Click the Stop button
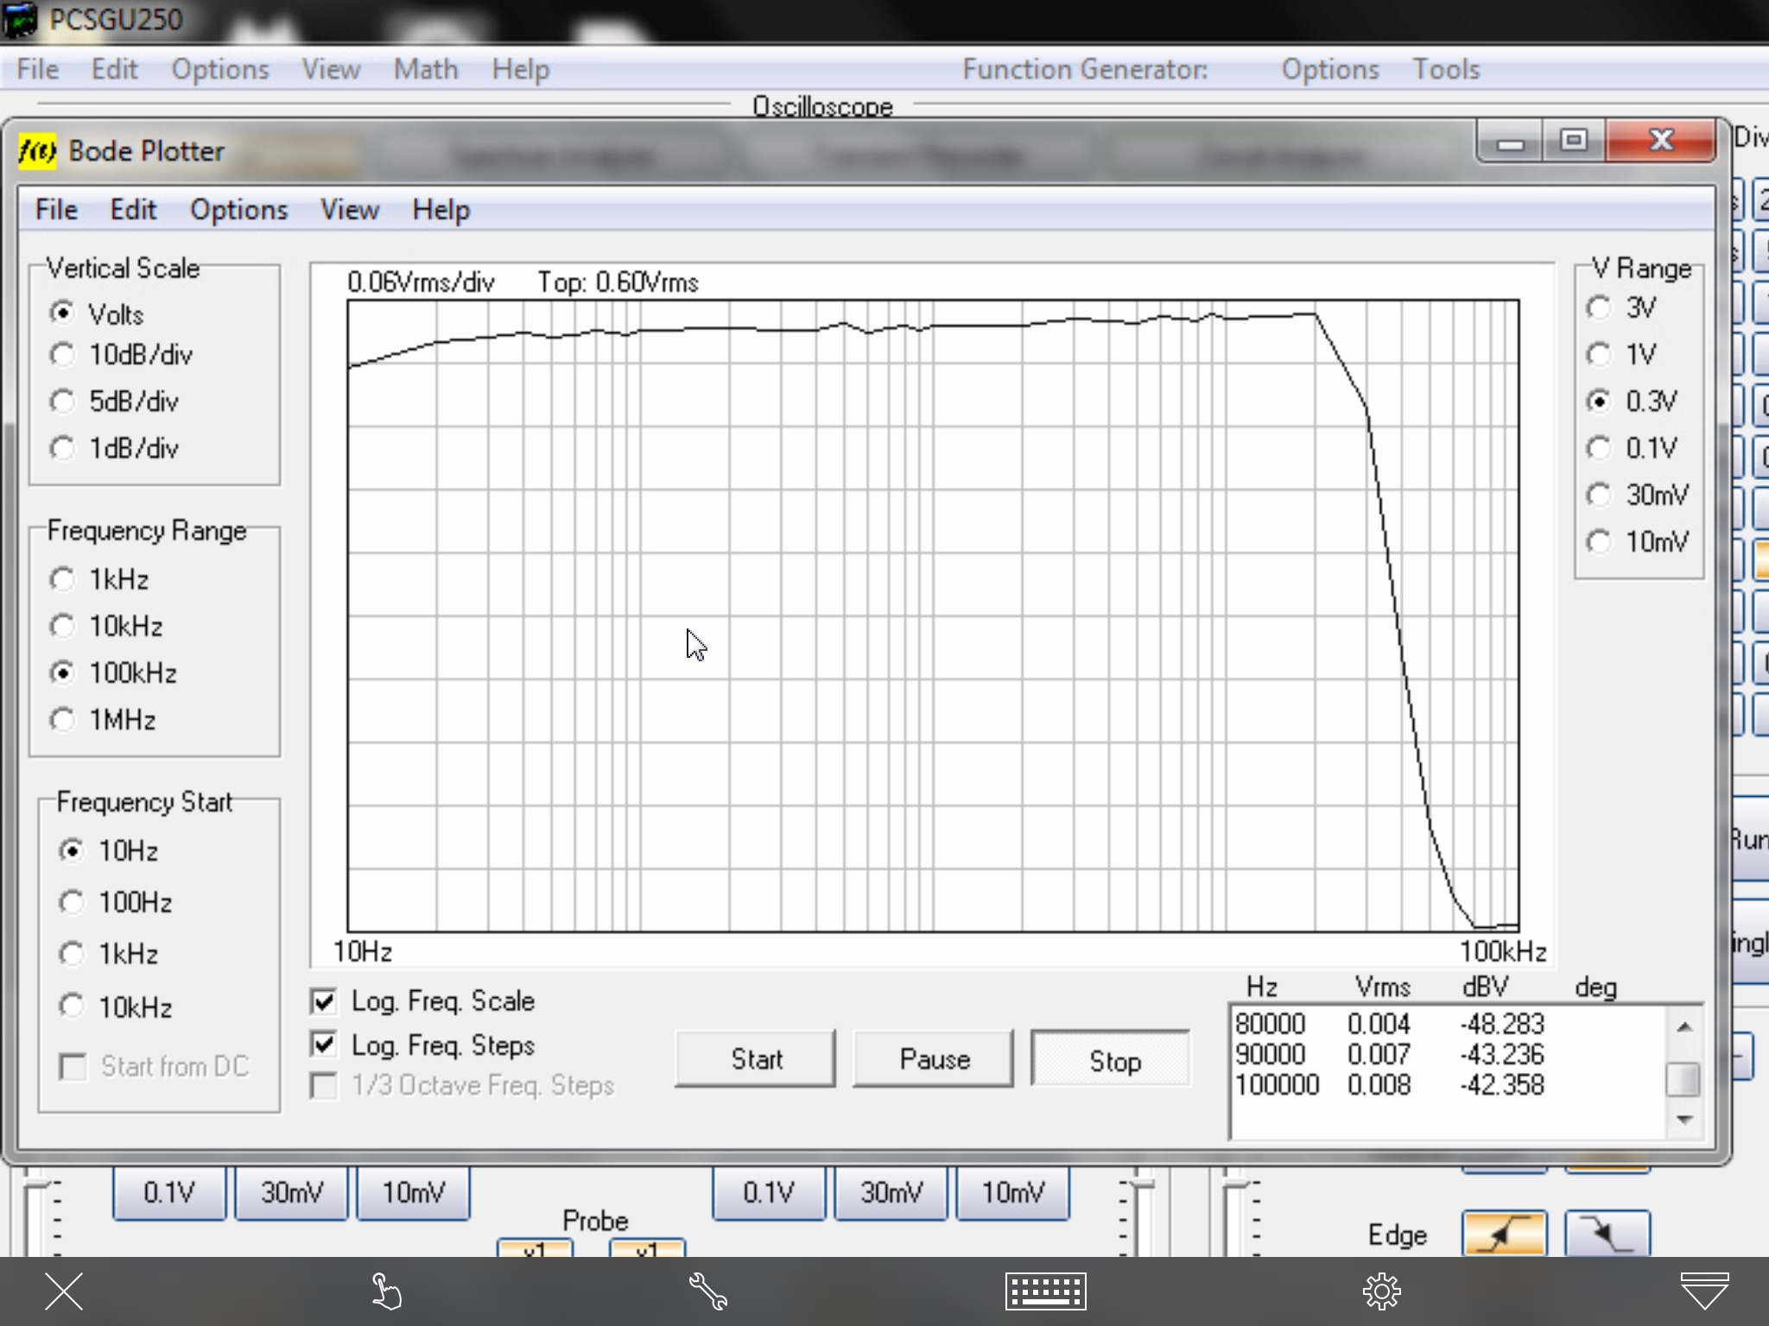This screenshot has height=1326, width=1769. [1111, 1059]
